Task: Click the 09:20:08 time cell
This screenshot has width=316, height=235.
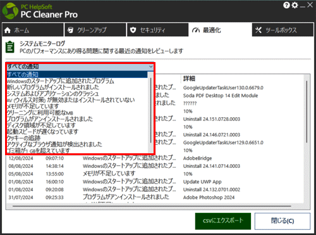Action: click(54, 189)
